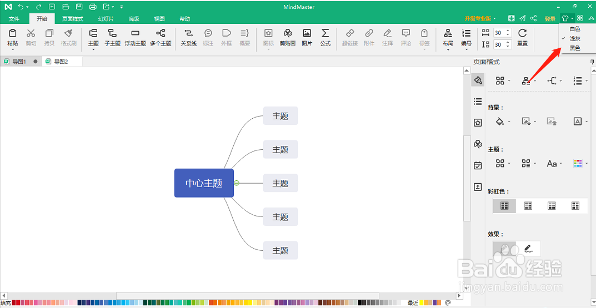Image resolution: width=596 pixels, height=308 pixels.
Task: Click the Undo arrow in title bar
Action: coord(21,7)
